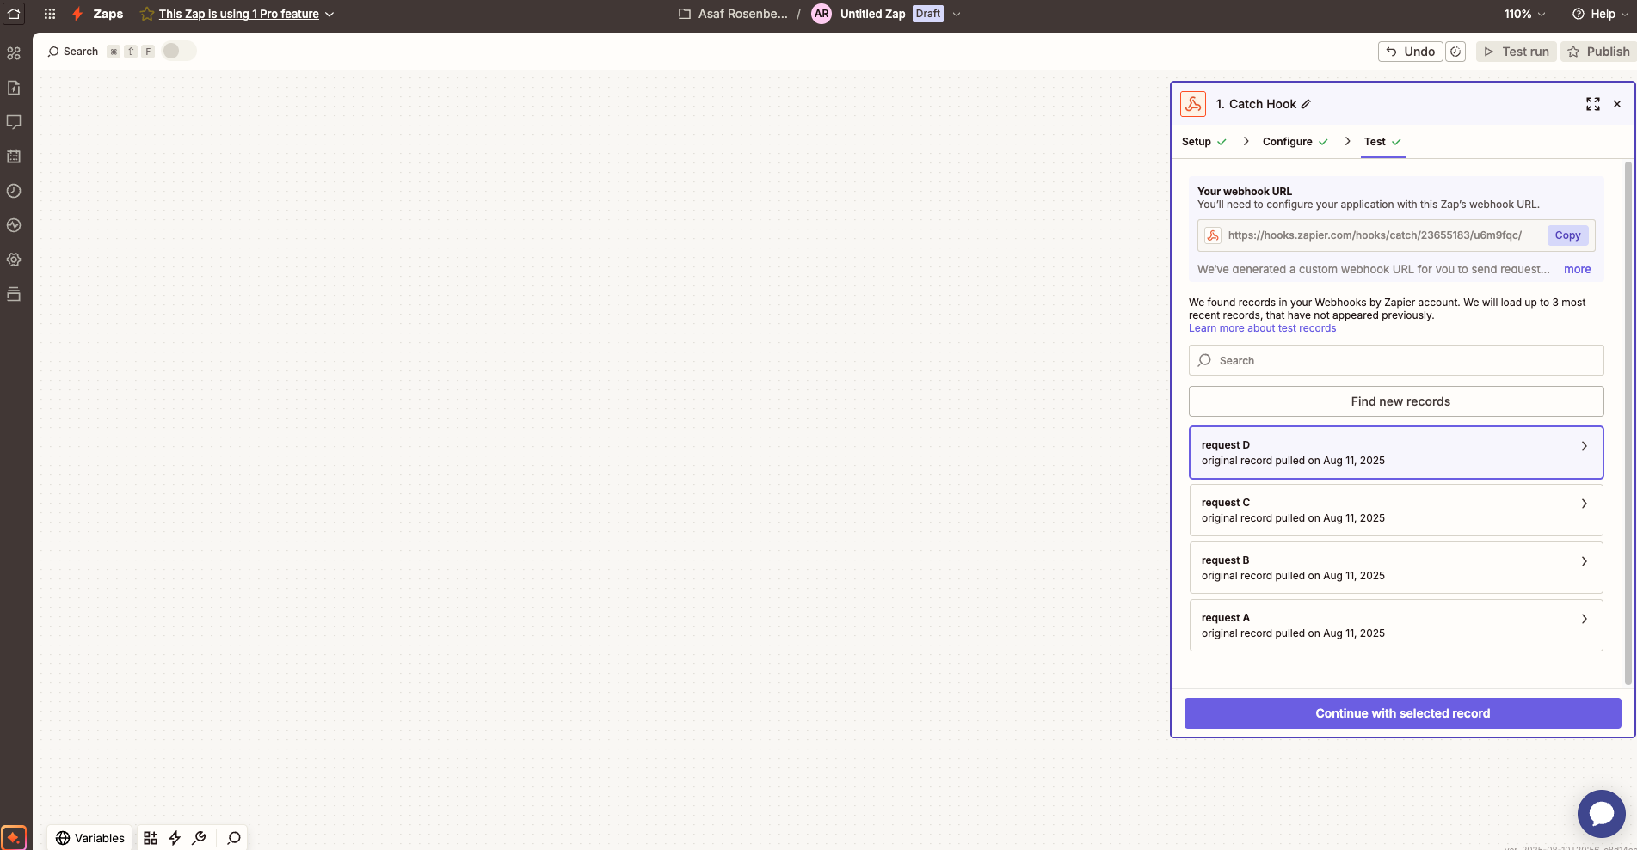
Task: Toggle the switch next to Search shortcut
Action: point(179,52)
